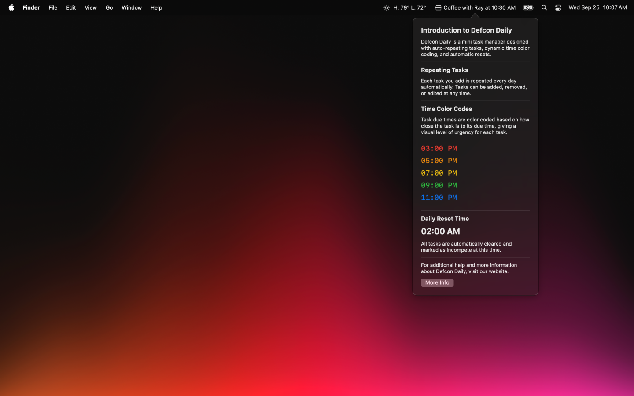Click the red 03:00 PM time sample
The width and height of the screenshot is (634, 396).
click(439, 148)
